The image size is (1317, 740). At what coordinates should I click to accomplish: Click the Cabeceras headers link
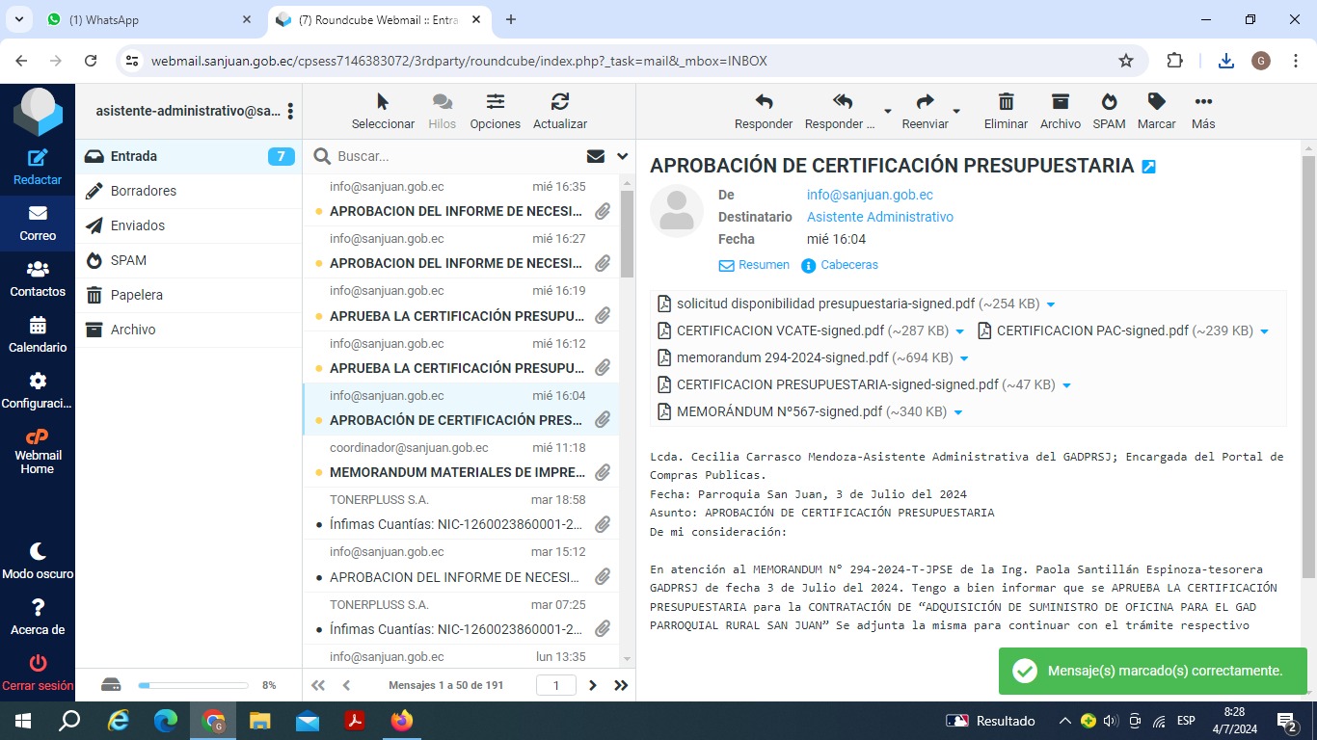(x=848, y=265)
